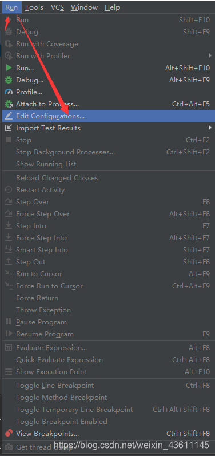Click the green Debug... bug icon
The width and height of the screenshot is (215, 456).
pyautogui.click(x=9, y=80)
